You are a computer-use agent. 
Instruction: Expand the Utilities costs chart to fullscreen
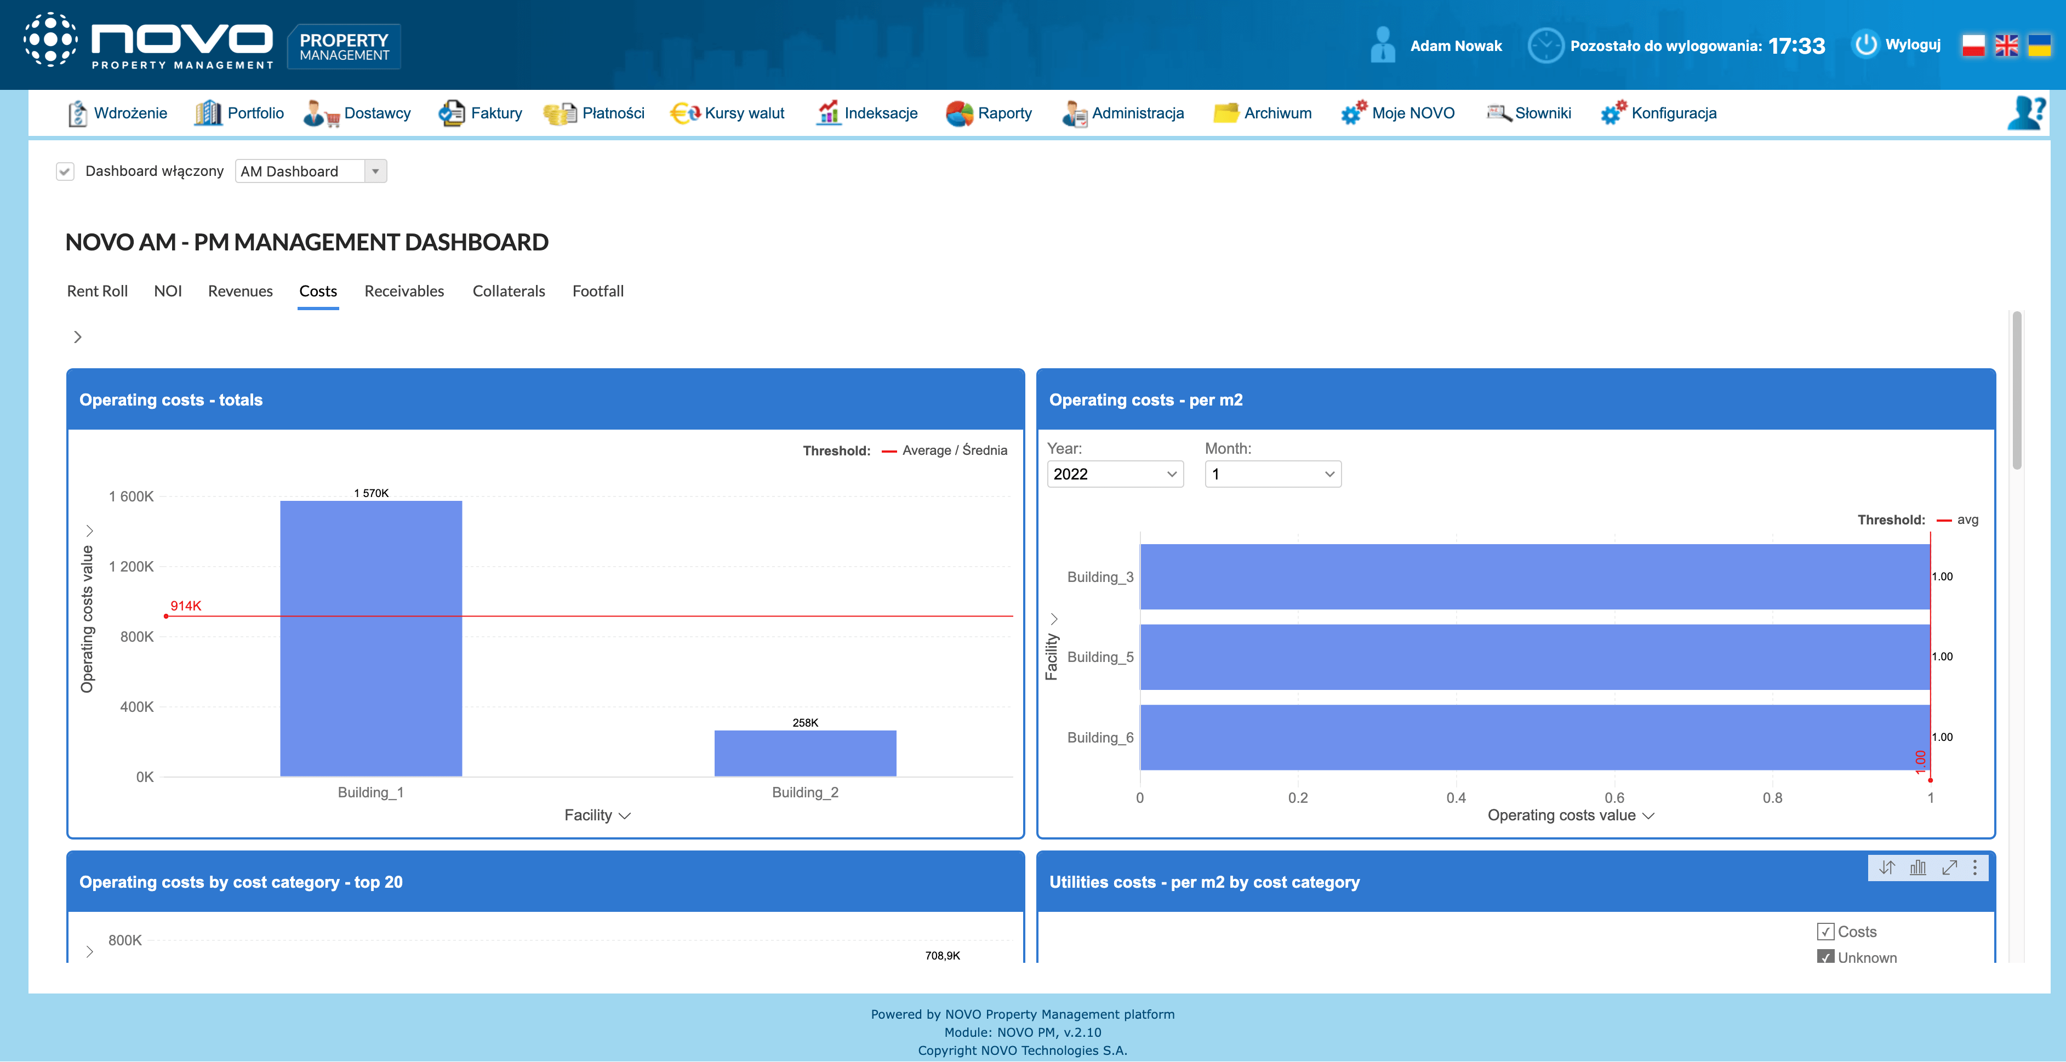point(1949,867)
